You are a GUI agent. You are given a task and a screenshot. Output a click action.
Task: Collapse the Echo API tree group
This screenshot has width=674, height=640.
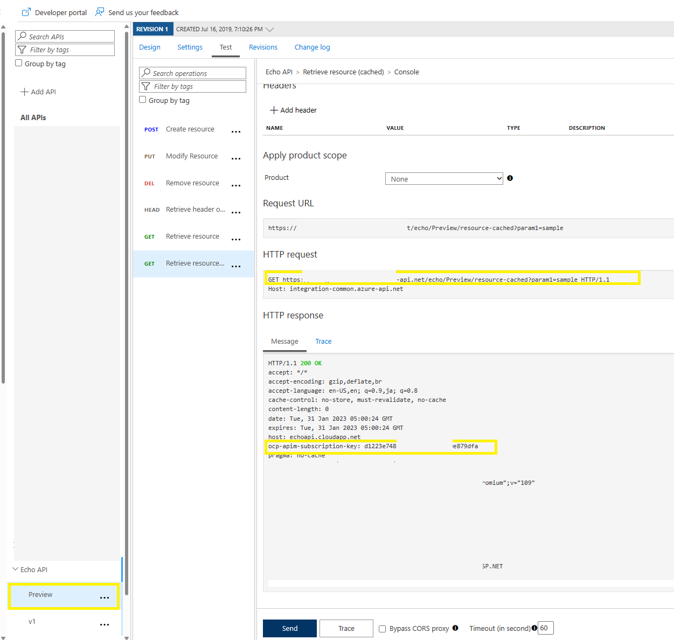point(16,569)
